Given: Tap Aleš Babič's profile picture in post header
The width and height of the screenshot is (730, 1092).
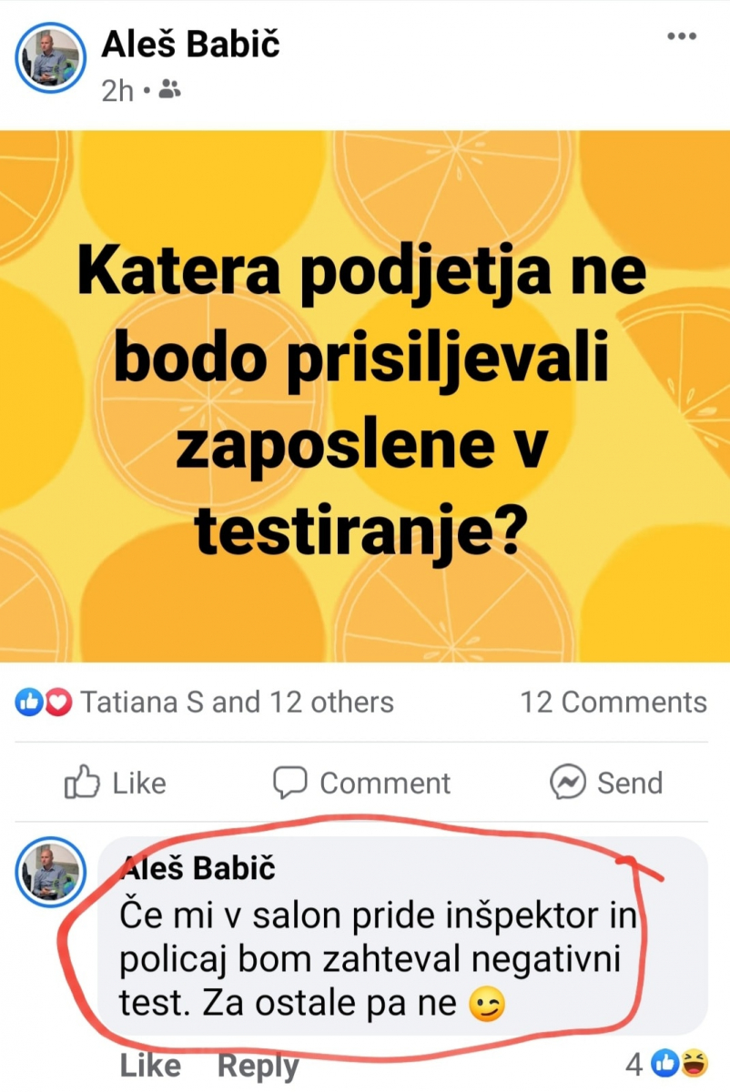Looking at the screenshot, I should (x=51, y=59).
